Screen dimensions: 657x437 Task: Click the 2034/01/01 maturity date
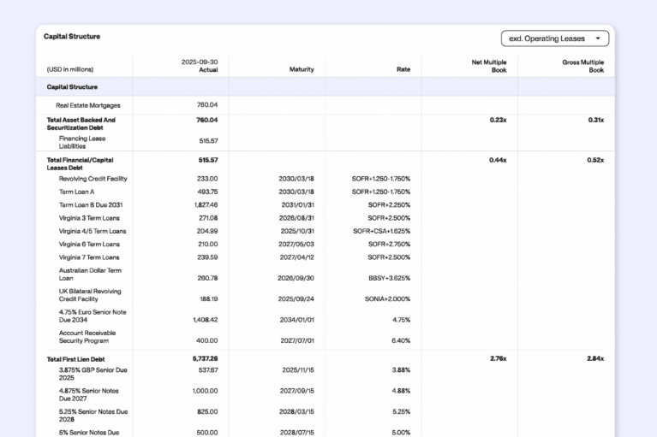coord(296,320)
